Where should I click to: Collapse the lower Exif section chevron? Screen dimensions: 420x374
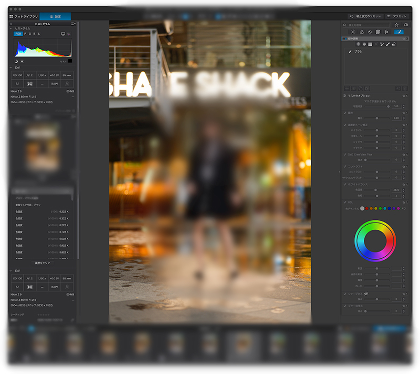(11, 271)
